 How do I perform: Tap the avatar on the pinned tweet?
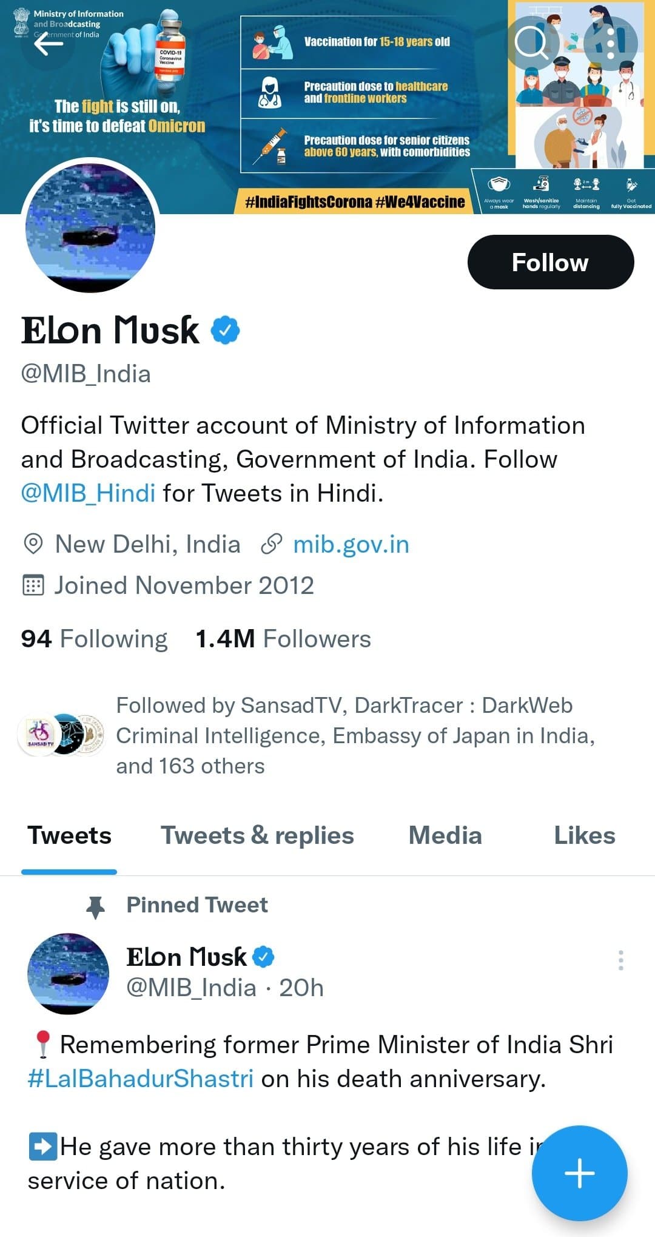point(69,973)
